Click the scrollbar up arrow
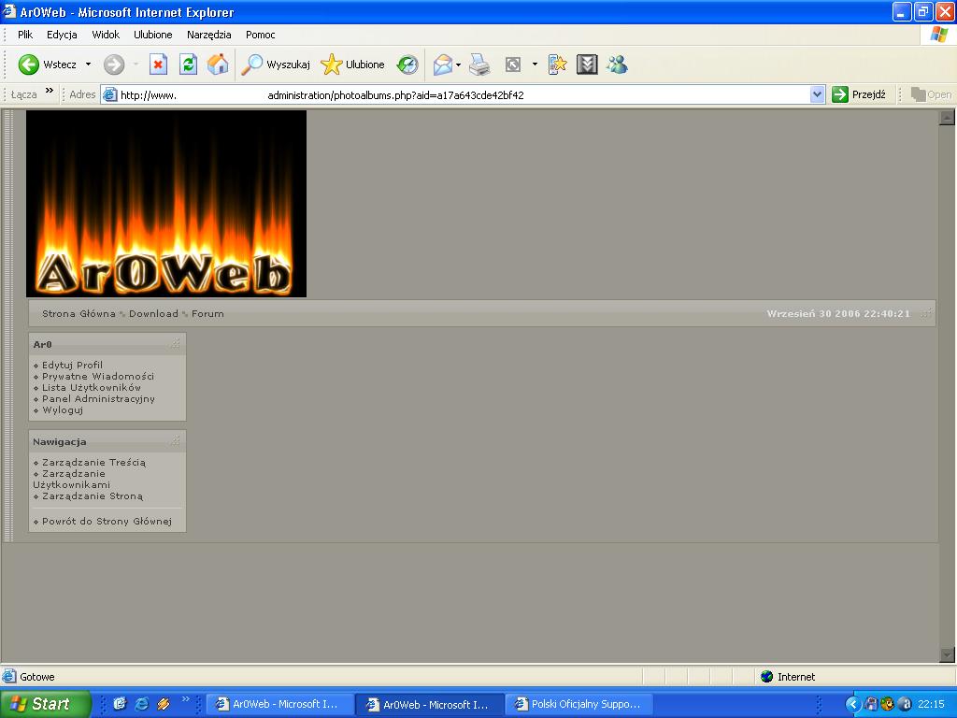The image size is (957, 718). point(947,117)
